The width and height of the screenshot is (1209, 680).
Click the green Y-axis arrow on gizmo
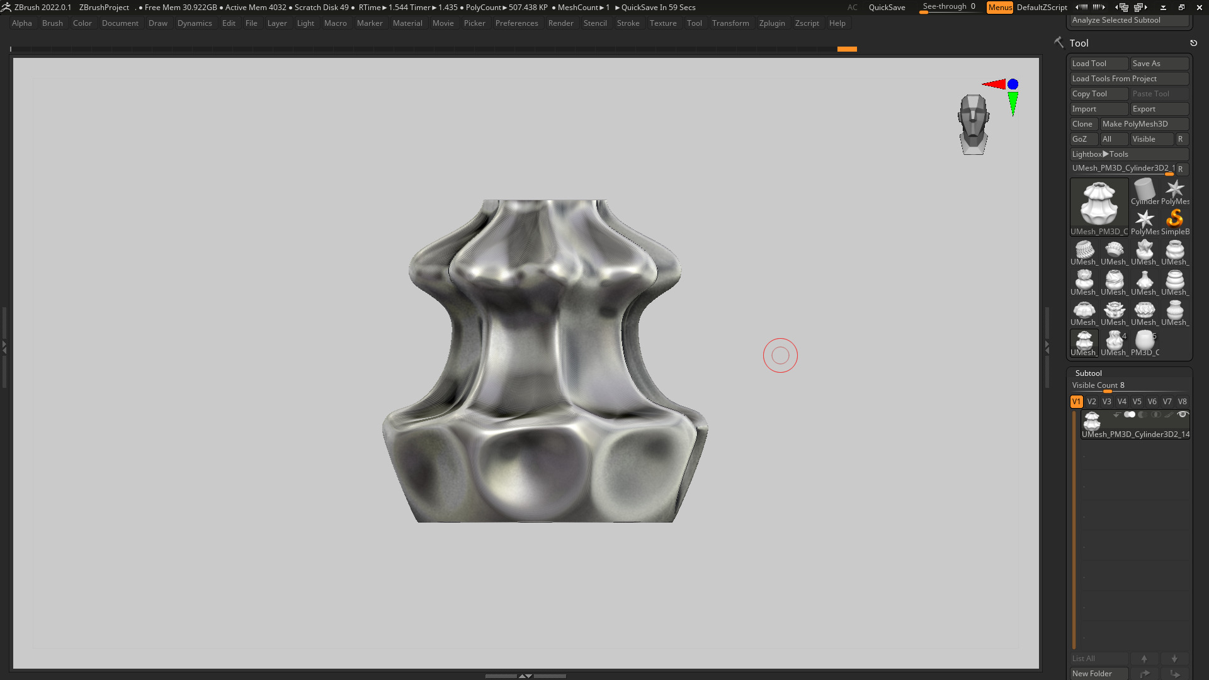(x=1013, y=103)
